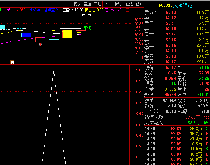Click the blue MA330 indicator label

coord(35,10)
